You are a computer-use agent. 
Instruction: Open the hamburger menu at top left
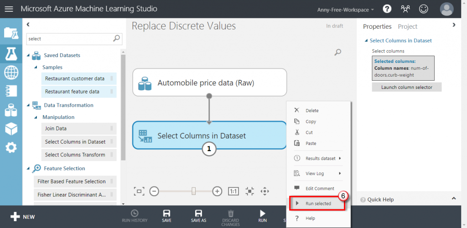[x=9, y=9]
